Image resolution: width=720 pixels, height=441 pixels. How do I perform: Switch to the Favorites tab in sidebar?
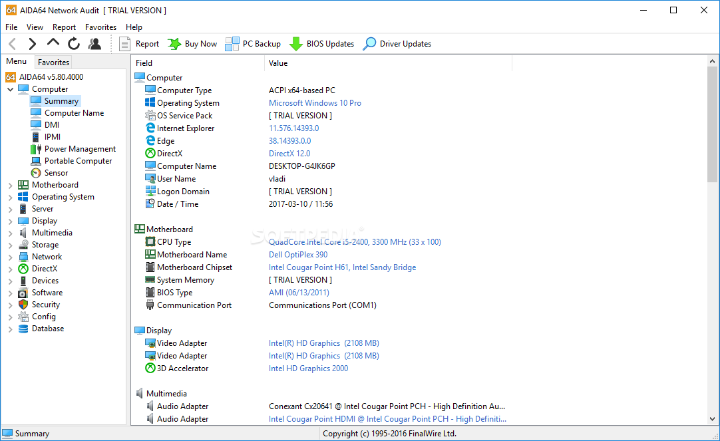[53, 62]
